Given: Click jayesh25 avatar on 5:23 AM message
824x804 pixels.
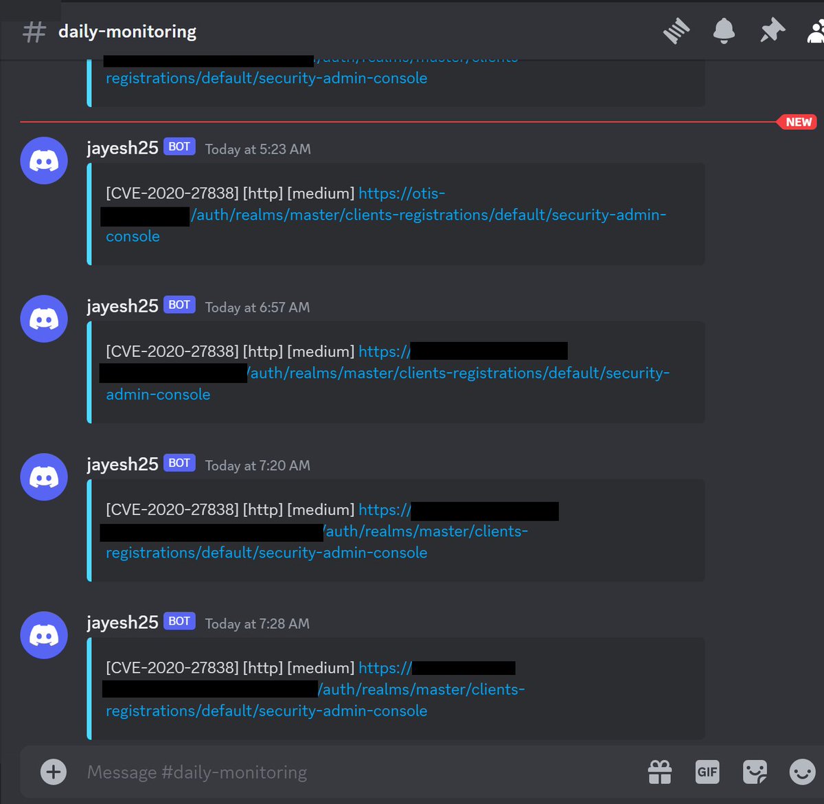Looking at the screenshot, I should pyautogui.click(x=44, y=161).
